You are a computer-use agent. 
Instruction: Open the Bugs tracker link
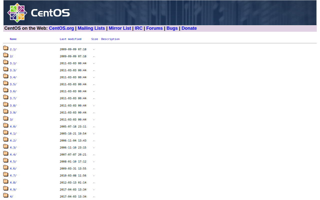pos(172,28)
